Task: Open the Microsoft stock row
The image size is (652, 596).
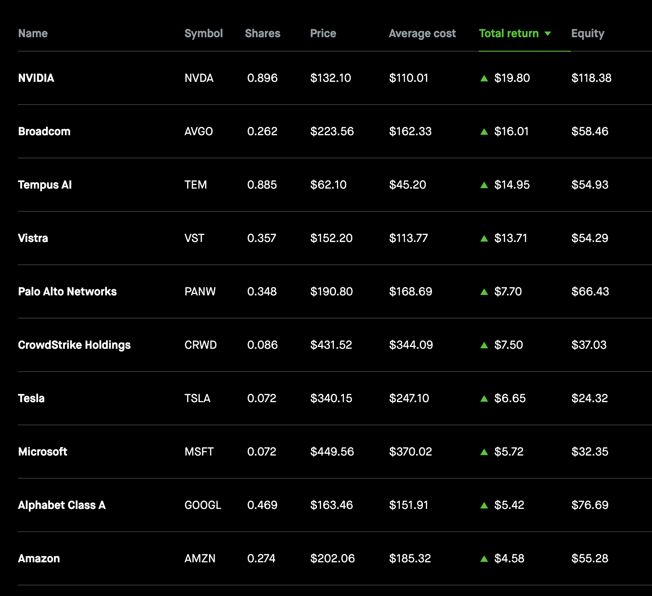Action: (335, 452)
